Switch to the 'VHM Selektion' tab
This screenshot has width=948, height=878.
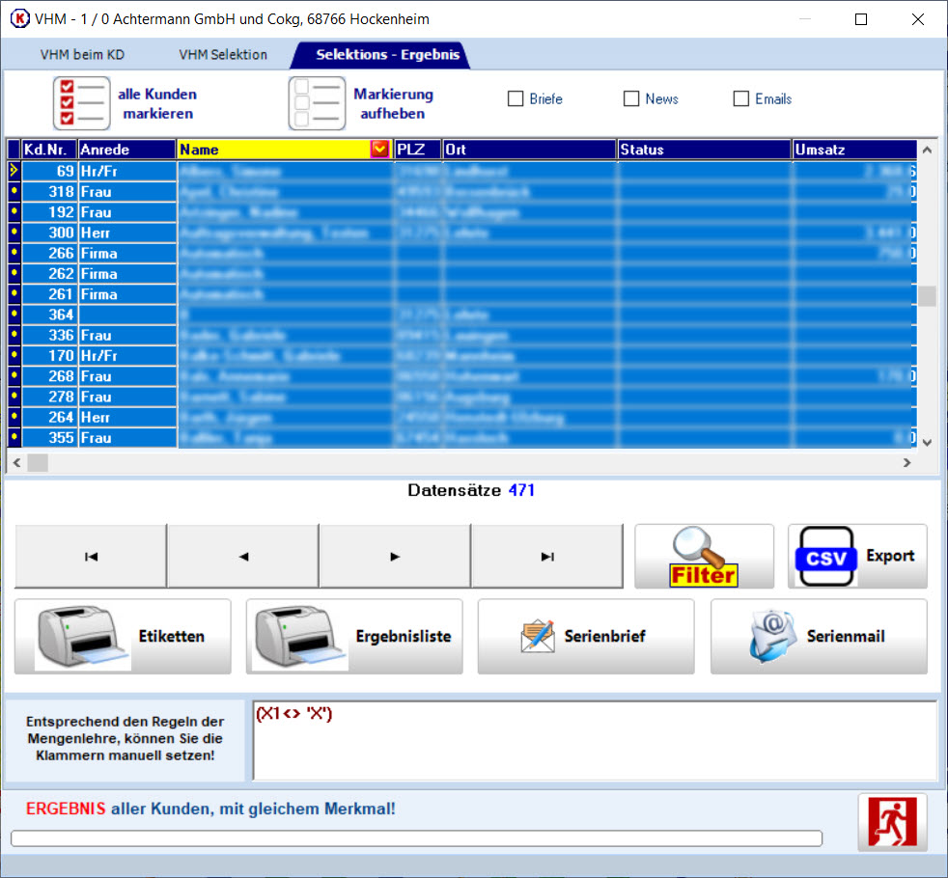pos(223,55)
